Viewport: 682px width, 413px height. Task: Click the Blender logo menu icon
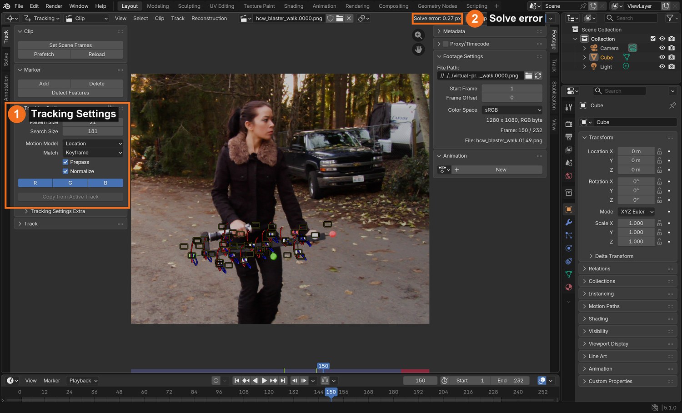coord(6,6)
